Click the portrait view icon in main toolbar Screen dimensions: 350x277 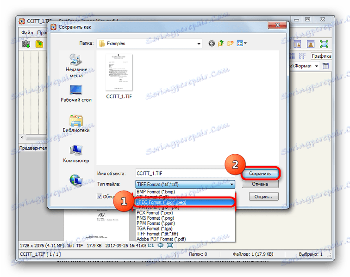tap(311, 44)
